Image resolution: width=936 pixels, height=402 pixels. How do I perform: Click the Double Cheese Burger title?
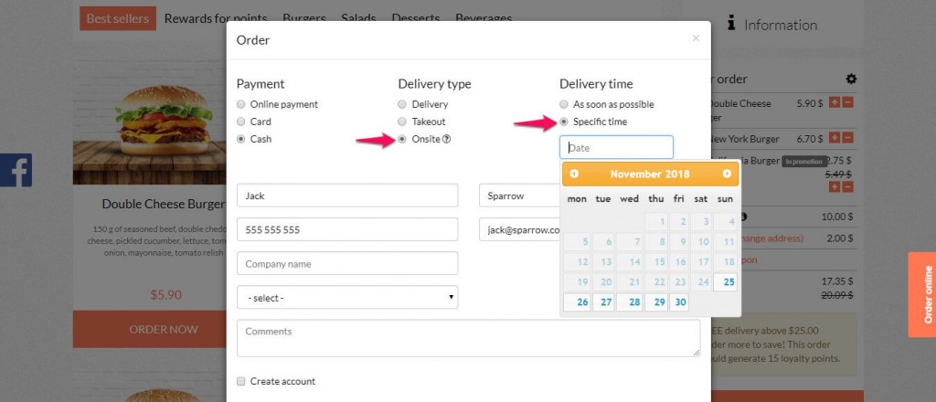pyautogui.click(x=163, y=204)
